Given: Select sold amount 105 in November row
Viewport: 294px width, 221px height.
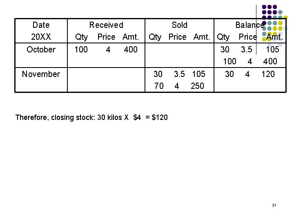Looking at the screenshot, I should [x=198, y=74].
